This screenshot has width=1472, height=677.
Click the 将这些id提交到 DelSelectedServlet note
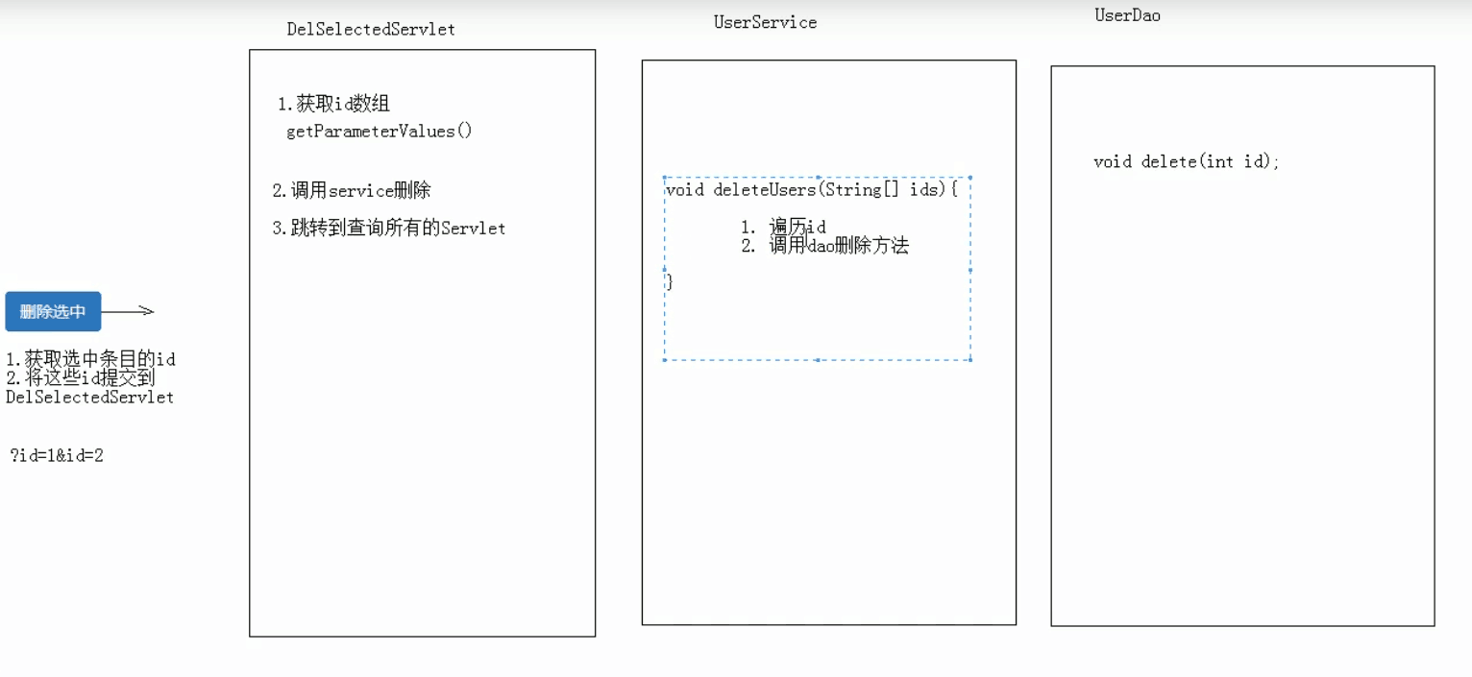click(87, 387)
